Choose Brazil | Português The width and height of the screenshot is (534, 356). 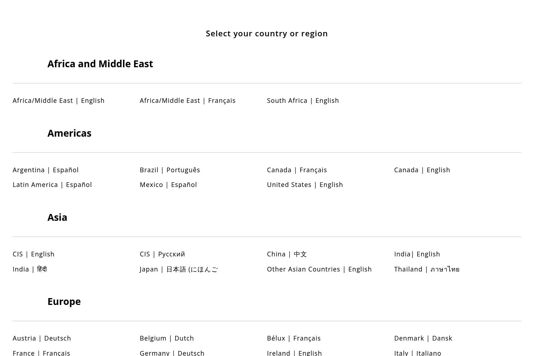coord(170,170)
